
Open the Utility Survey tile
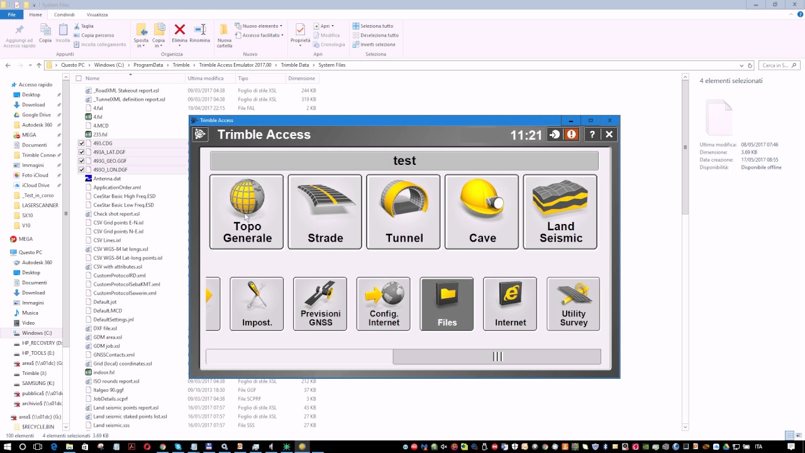tap(574, 304)
